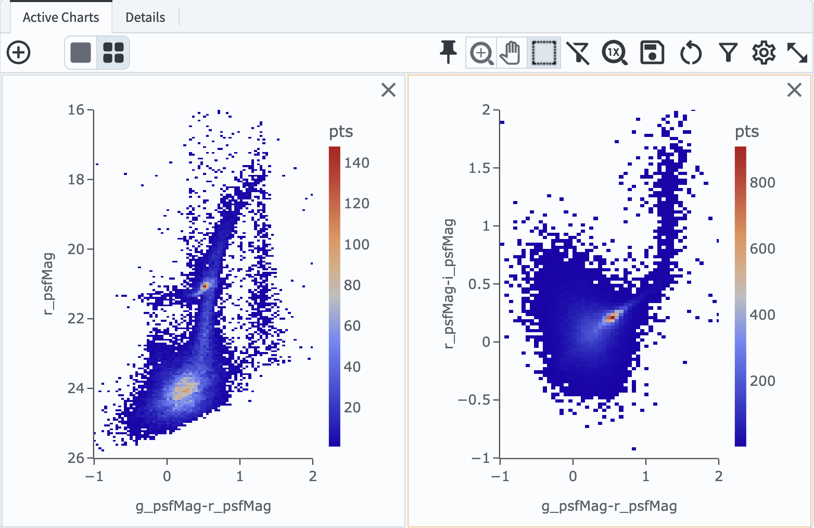This screenshot has height=528, width=814.
Task: Open the filter tool
Action: [x=728, y=52]
